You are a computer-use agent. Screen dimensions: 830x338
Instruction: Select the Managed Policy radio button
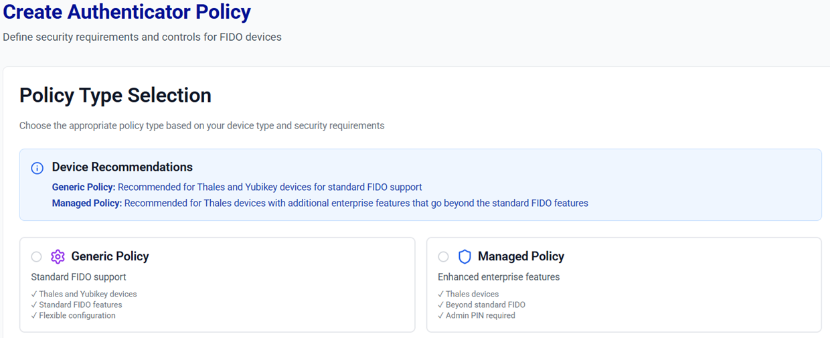coord(443,257)
